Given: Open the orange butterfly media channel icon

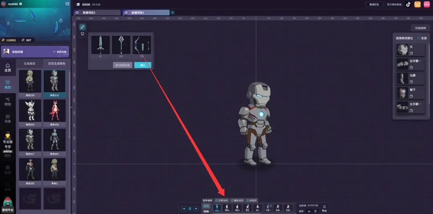Looking at the screenshot, I should [417, 4].
